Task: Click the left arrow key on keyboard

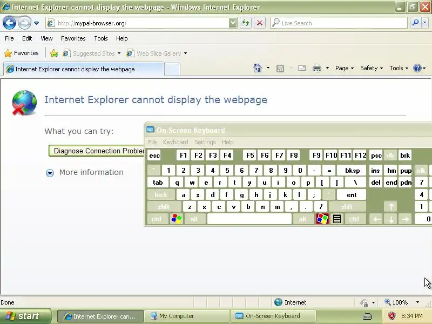Action: click(376, 219)
